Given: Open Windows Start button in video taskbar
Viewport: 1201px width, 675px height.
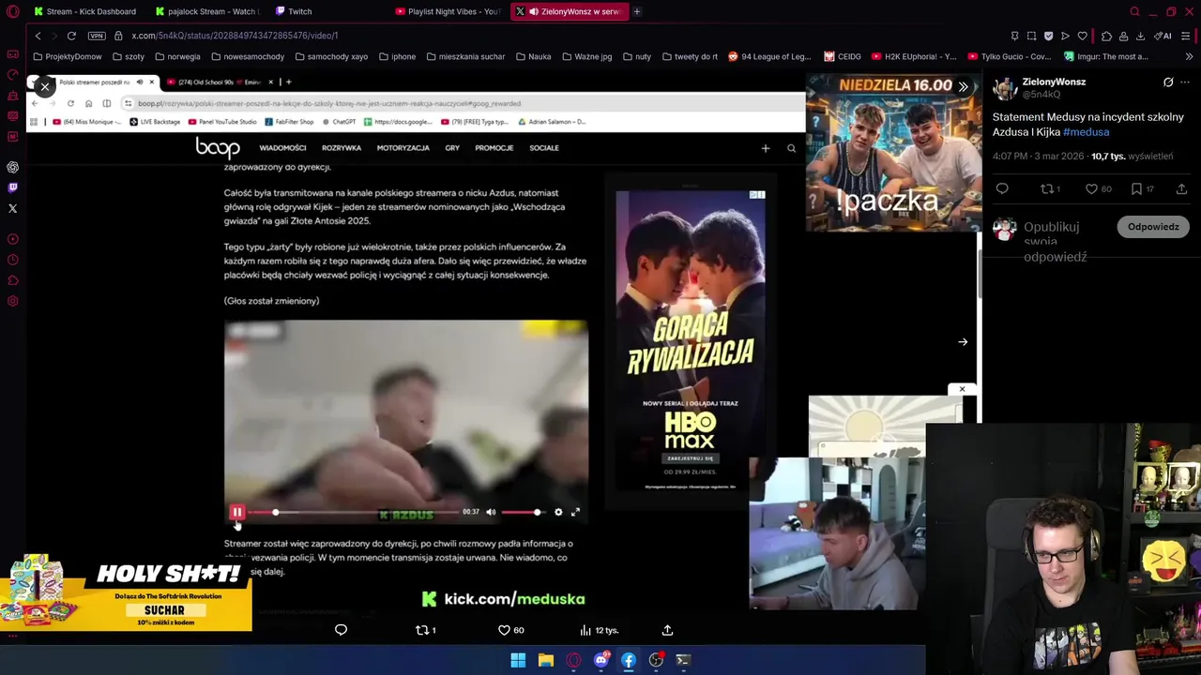Looking at the screenshot, I should point(518,660).
